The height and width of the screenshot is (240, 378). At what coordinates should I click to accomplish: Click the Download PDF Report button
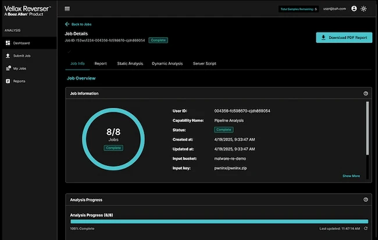tap(344, 38)
